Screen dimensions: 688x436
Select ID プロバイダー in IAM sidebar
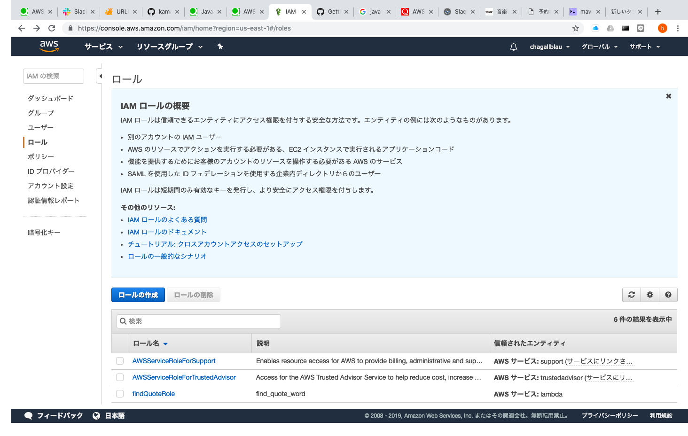pyautogui.click(x=51, y=171)
